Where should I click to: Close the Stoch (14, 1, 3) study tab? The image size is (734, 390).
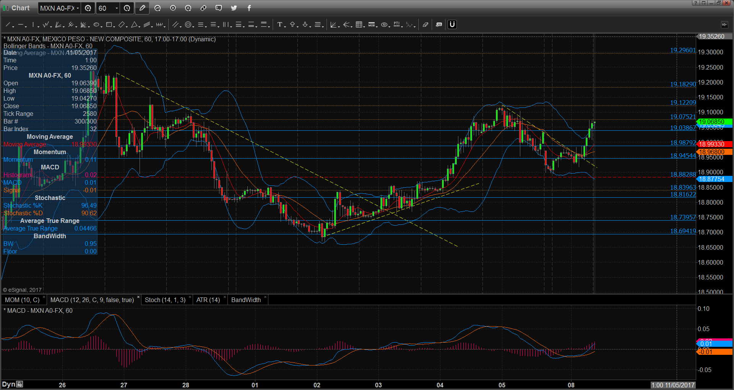click(190, 297)
